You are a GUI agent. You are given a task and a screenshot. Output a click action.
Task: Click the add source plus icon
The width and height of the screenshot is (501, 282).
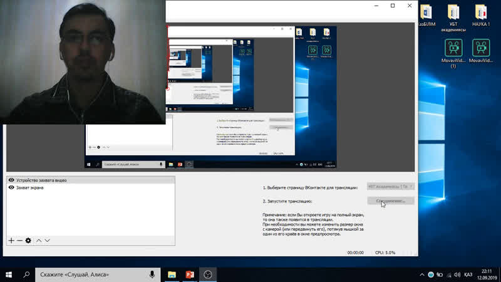(x=11, y=241)
